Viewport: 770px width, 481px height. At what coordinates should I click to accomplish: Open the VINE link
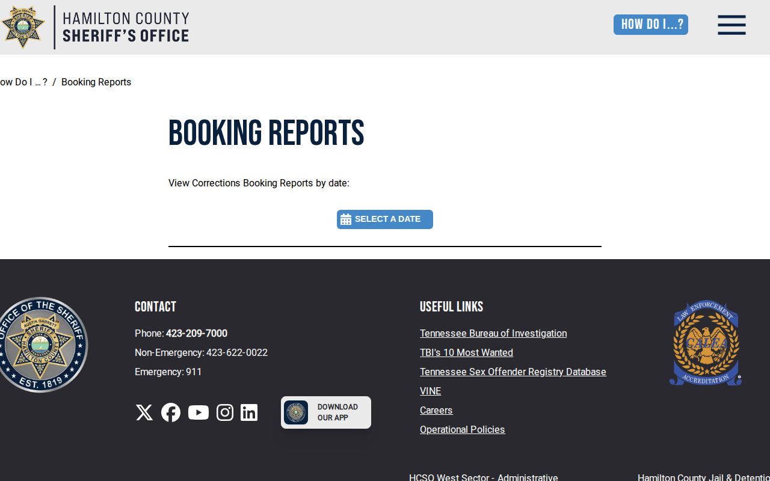431,391
